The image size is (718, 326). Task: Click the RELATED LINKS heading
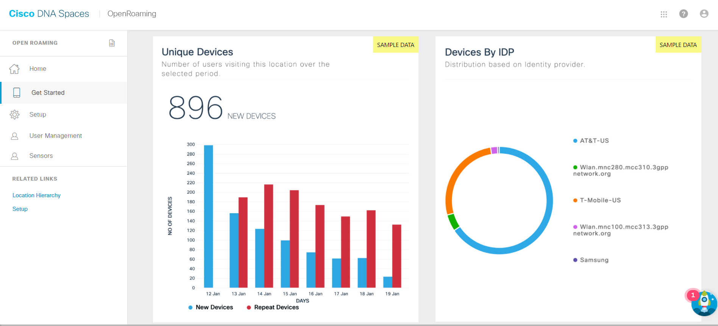click(35, 179)
